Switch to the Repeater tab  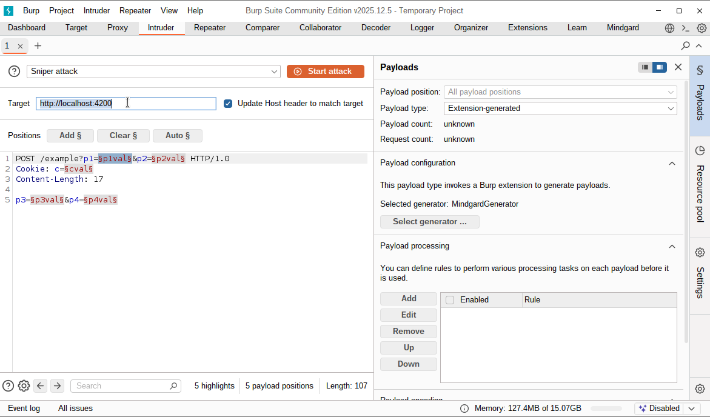click(x=209, y=28)
